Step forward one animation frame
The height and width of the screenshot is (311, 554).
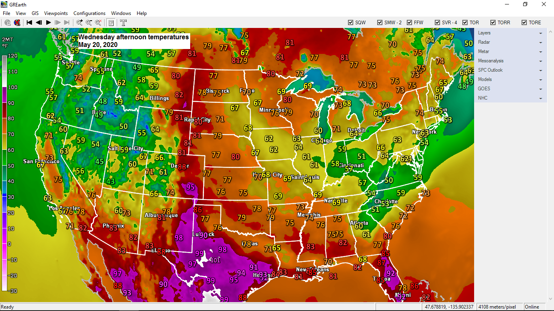click(x=58, y=23)
